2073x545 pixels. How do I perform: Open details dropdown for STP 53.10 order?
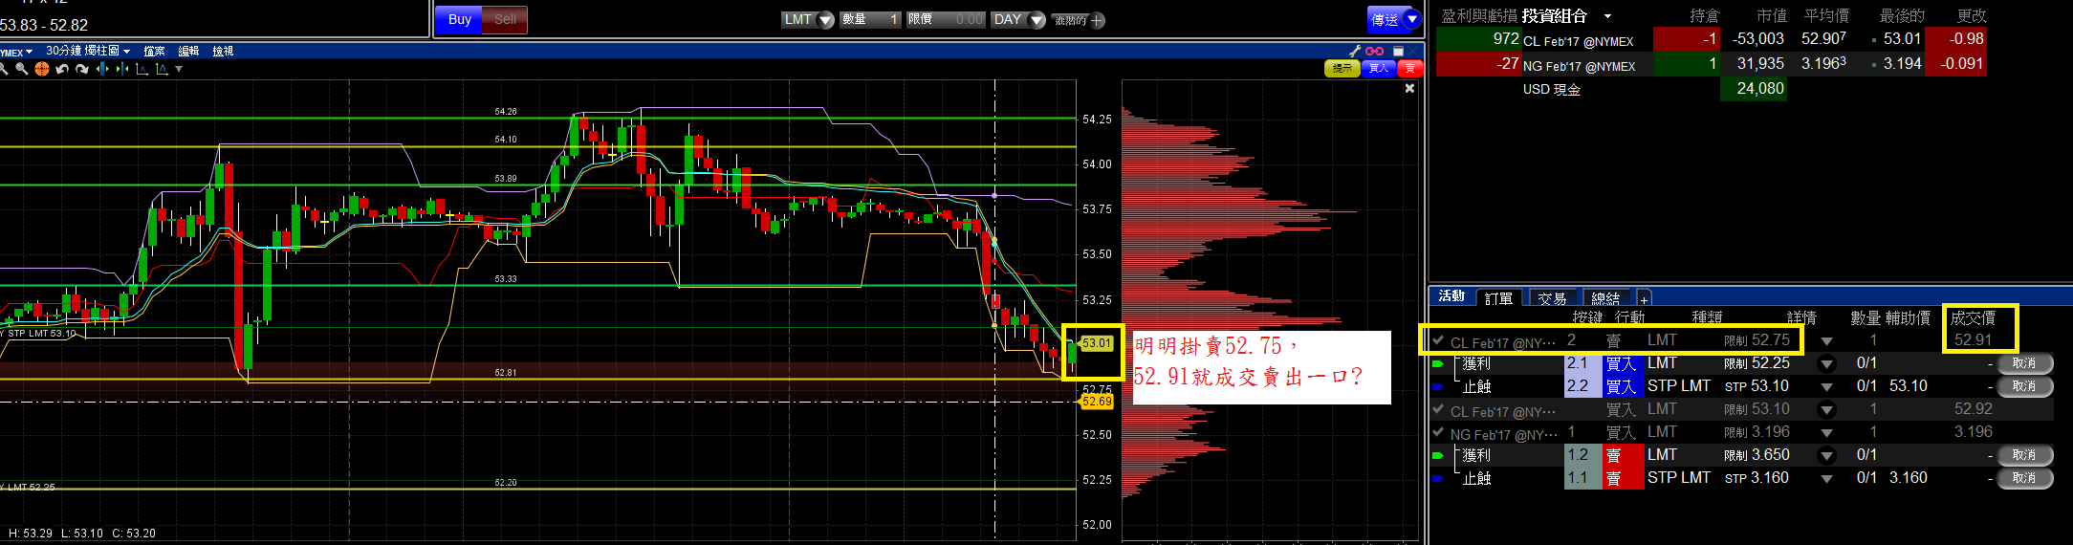pyautogui.click(x=1827, y=387)
